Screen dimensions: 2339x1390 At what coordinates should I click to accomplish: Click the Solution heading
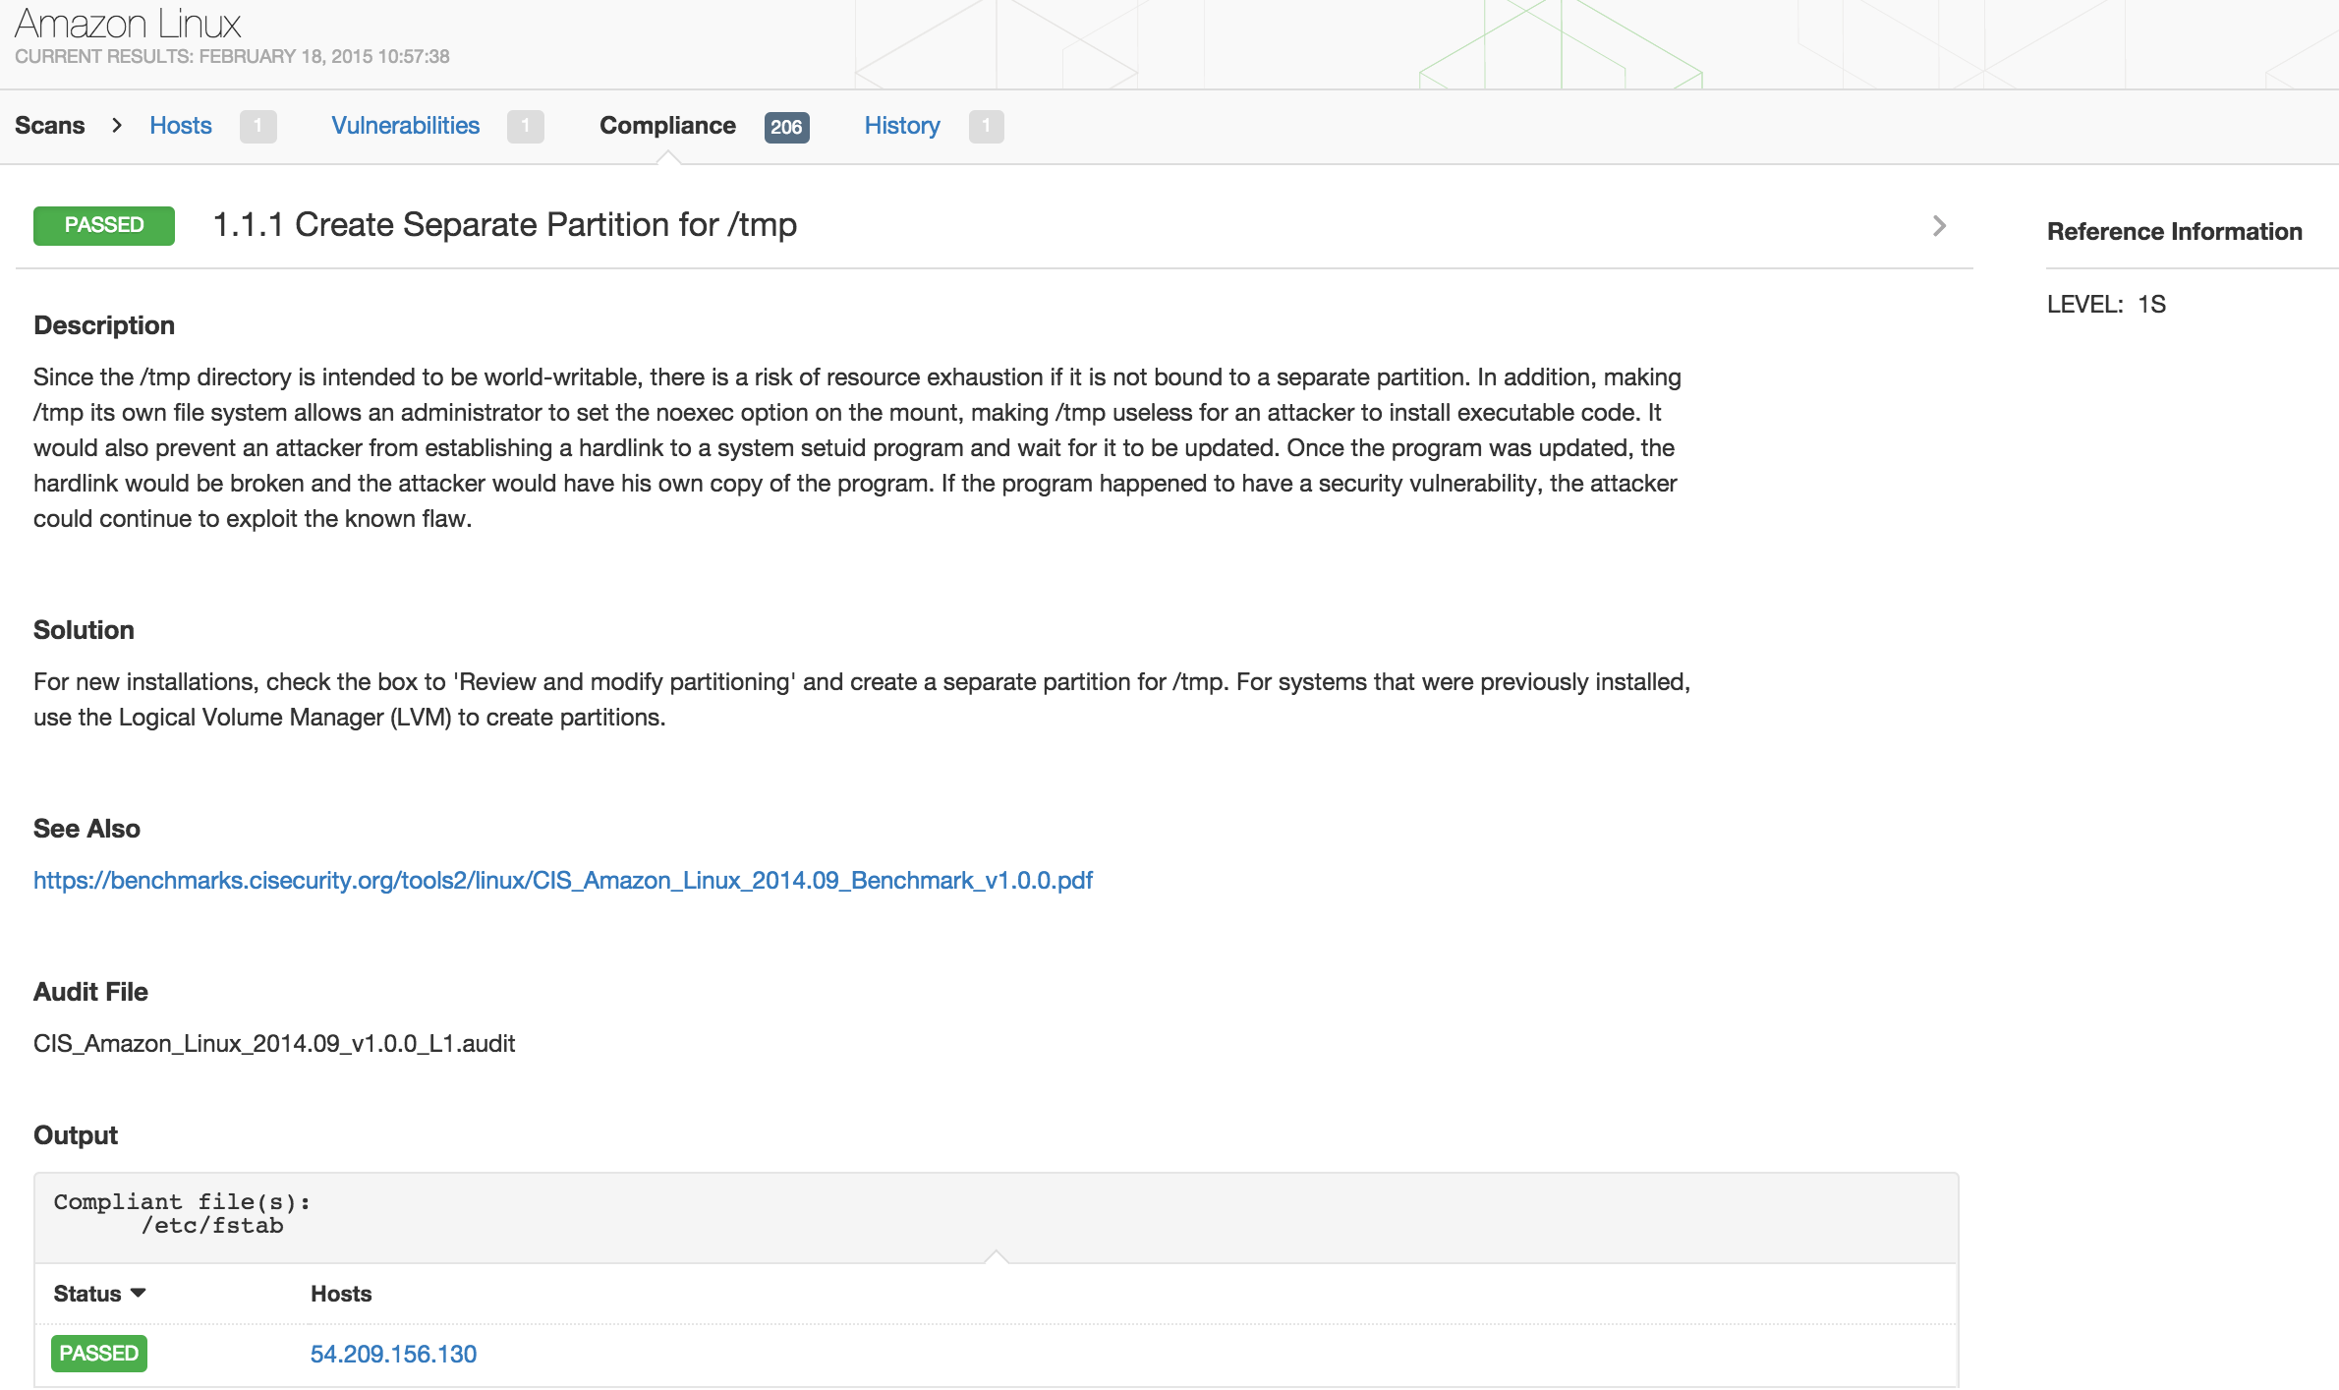tap(84, 630)
